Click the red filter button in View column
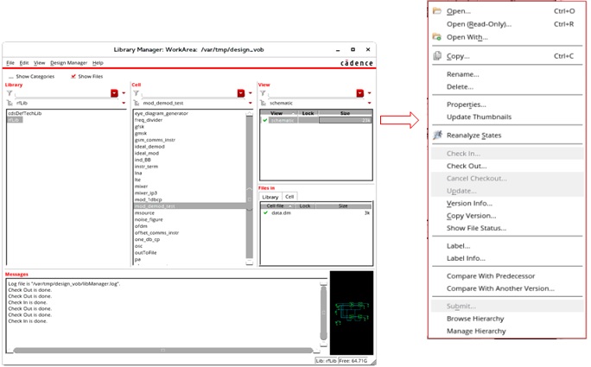Viewport: 591px width, 367px height. [x=360, y=93]
